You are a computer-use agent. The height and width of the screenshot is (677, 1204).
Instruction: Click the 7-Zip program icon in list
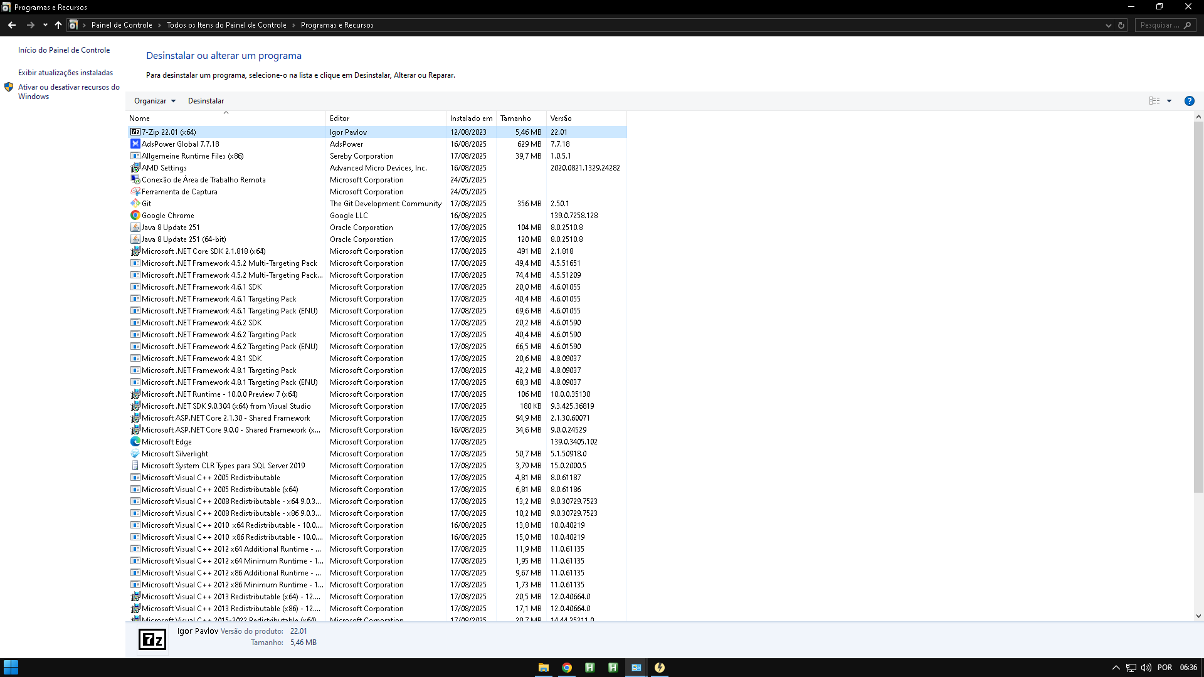point(135,132)
